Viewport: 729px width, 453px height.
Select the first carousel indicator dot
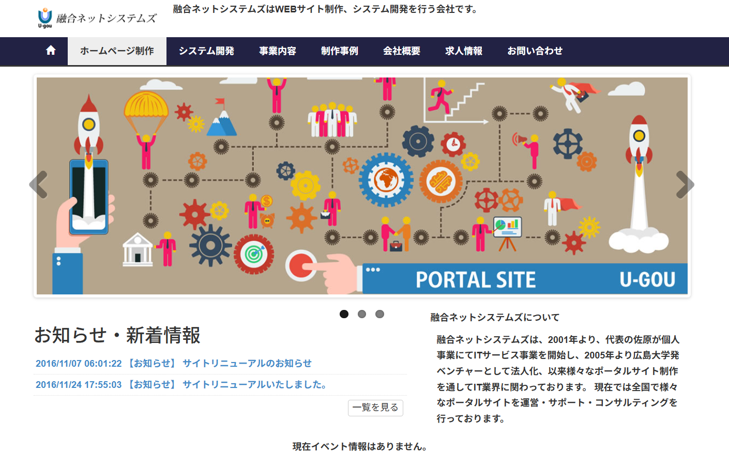pyautogui.click(x=344, y=314)
